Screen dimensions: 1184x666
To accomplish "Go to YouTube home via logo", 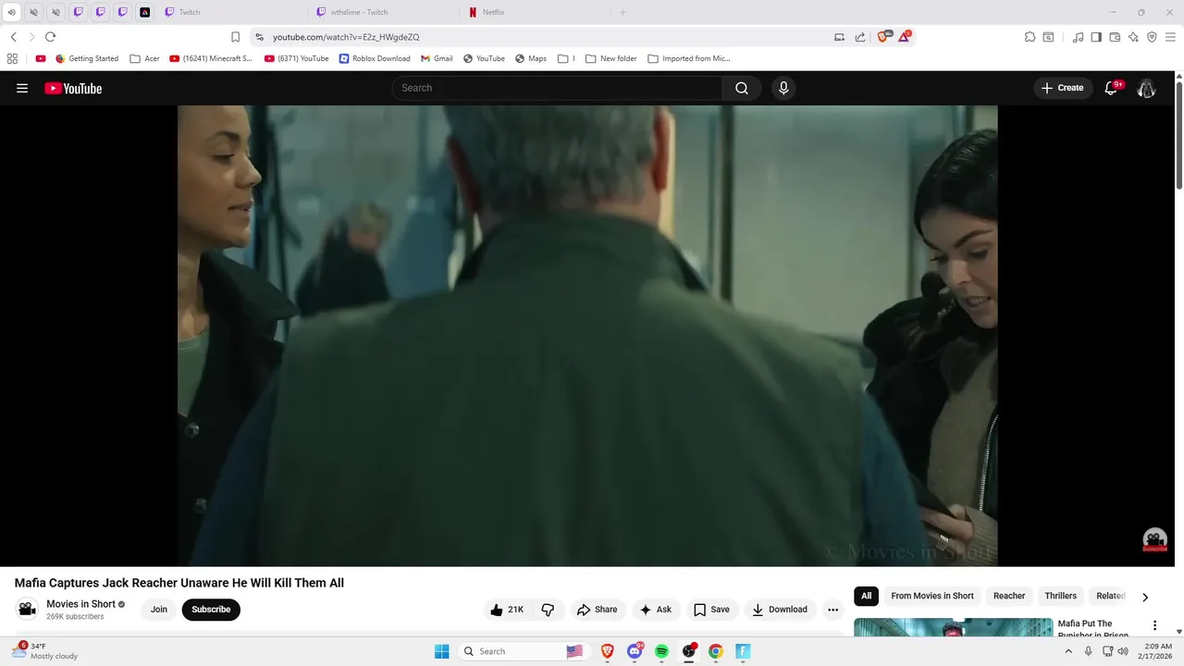I will point(73,89).
